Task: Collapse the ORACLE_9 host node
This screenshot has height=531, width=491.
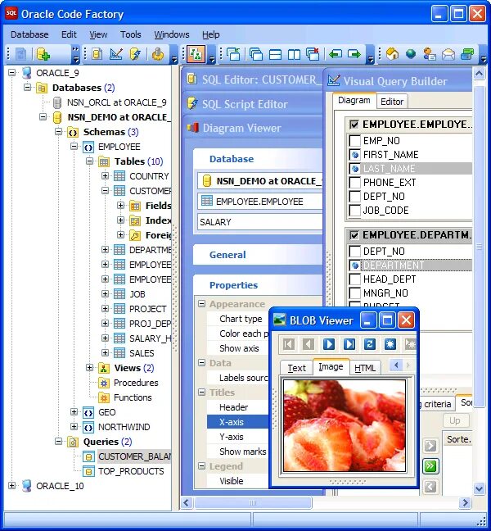Action: [11, 72]
